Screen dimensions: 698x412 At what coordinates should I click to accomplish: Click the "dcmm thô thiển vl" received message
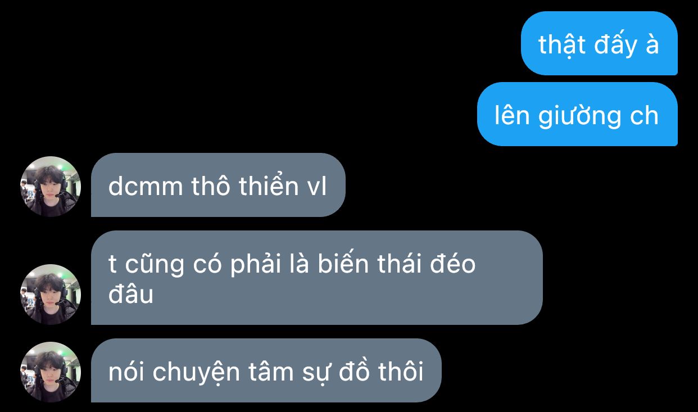(x=218, y=185)
